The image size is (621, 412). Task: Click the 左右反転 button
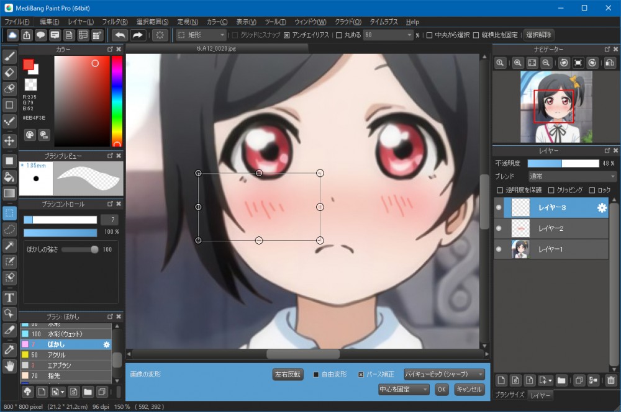288,374
